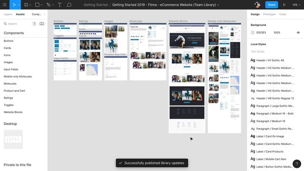Edit the E5E5E5 hex value

click(x=261, y=33)
